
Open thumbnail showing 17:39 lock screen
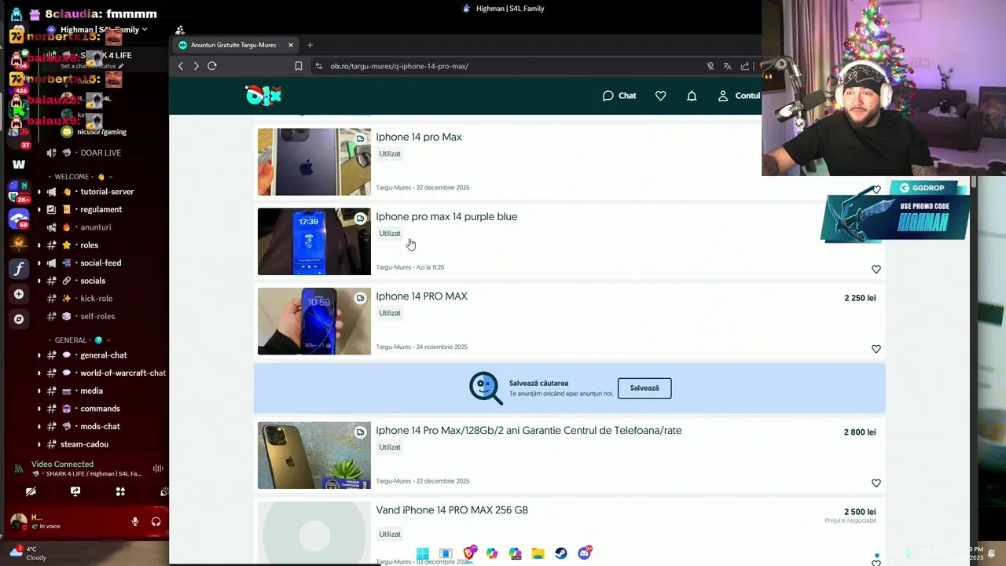coord(314,241)
